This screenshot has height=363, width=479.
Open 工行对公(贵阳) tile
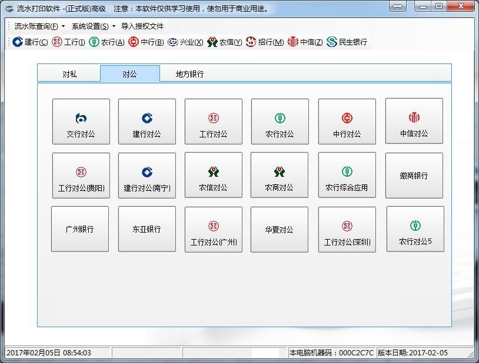(x=81, y=176)
